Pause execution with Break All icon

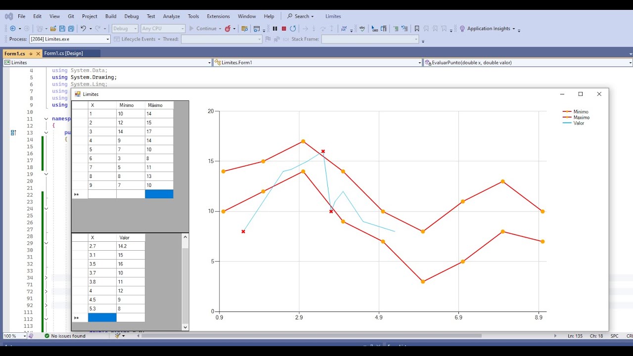(275, 29)
